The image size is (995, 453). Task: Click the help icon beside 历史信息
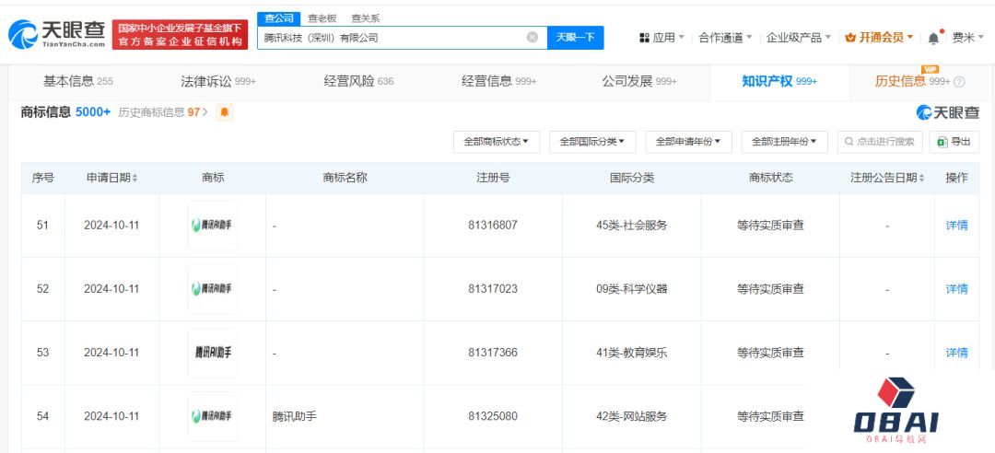(959, 82)
